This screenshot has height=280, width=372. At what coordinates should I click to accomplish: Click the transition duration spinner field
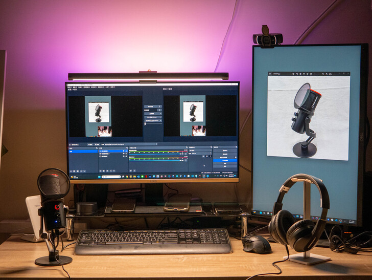(202, 154)
